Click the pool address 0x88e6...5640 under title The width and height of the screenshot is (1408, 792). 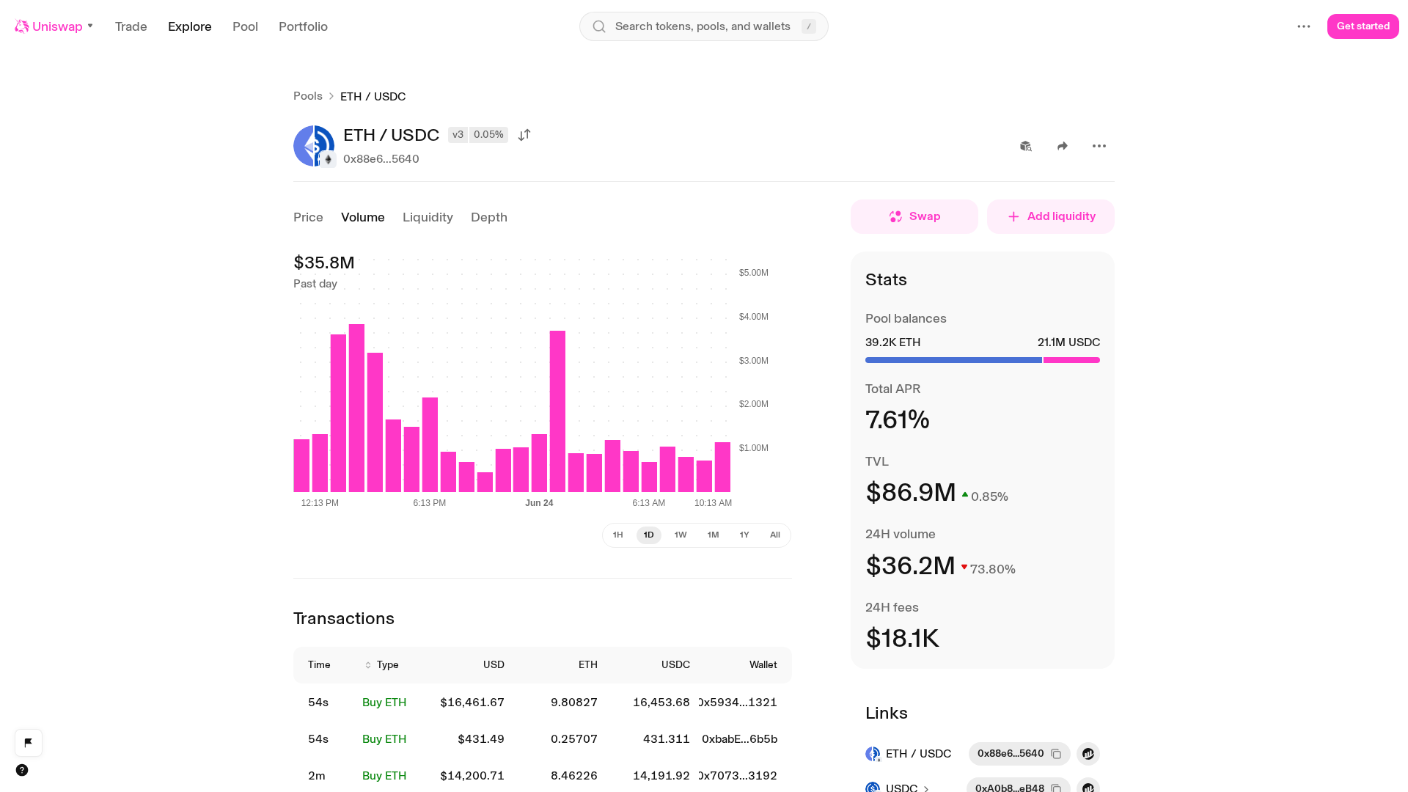click(381, 159)
